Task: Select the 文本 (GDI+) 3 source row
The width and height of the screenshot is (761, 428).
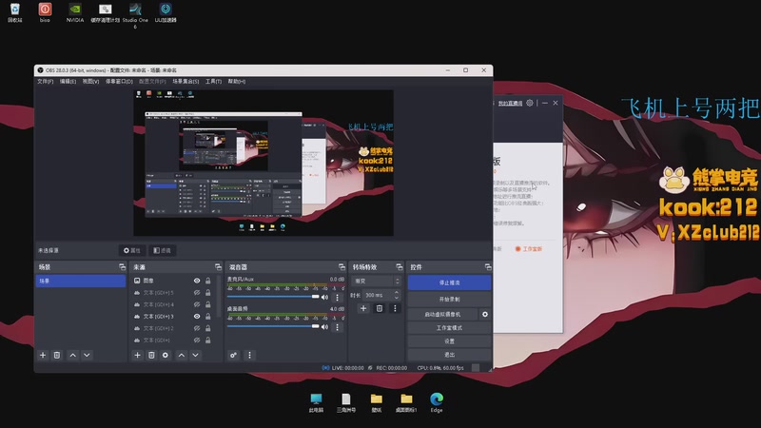Action: click(x=173, y=317)
